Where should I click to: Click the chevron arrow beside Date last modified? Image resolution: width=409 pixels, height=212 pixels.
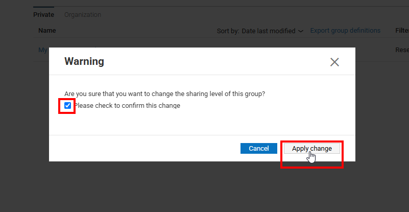(301, 31)
